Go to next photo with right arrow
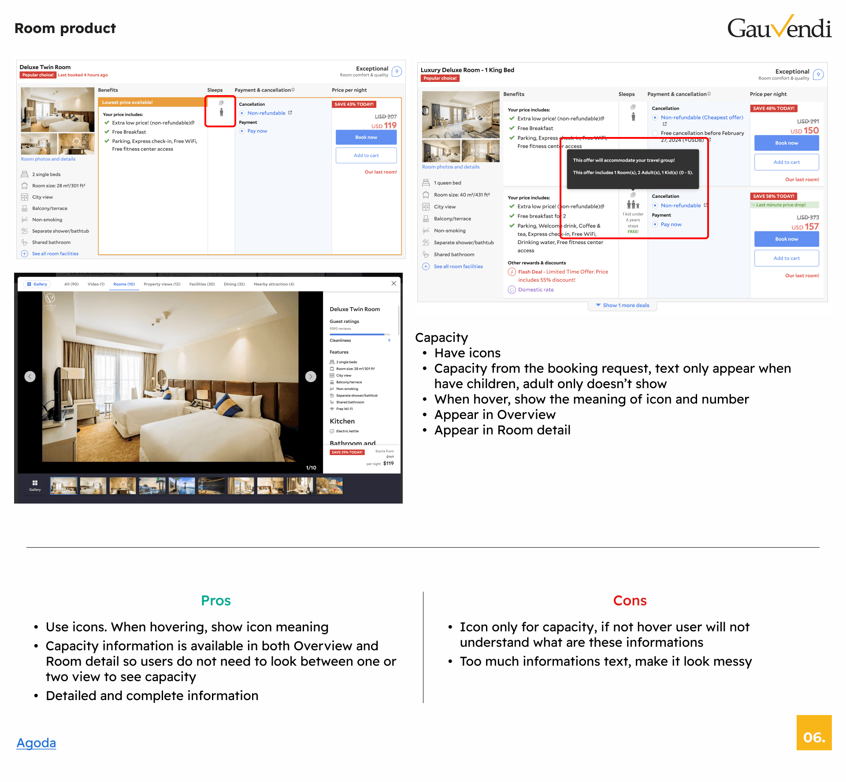This screenshot has width=846, height=782. (311, 377)
